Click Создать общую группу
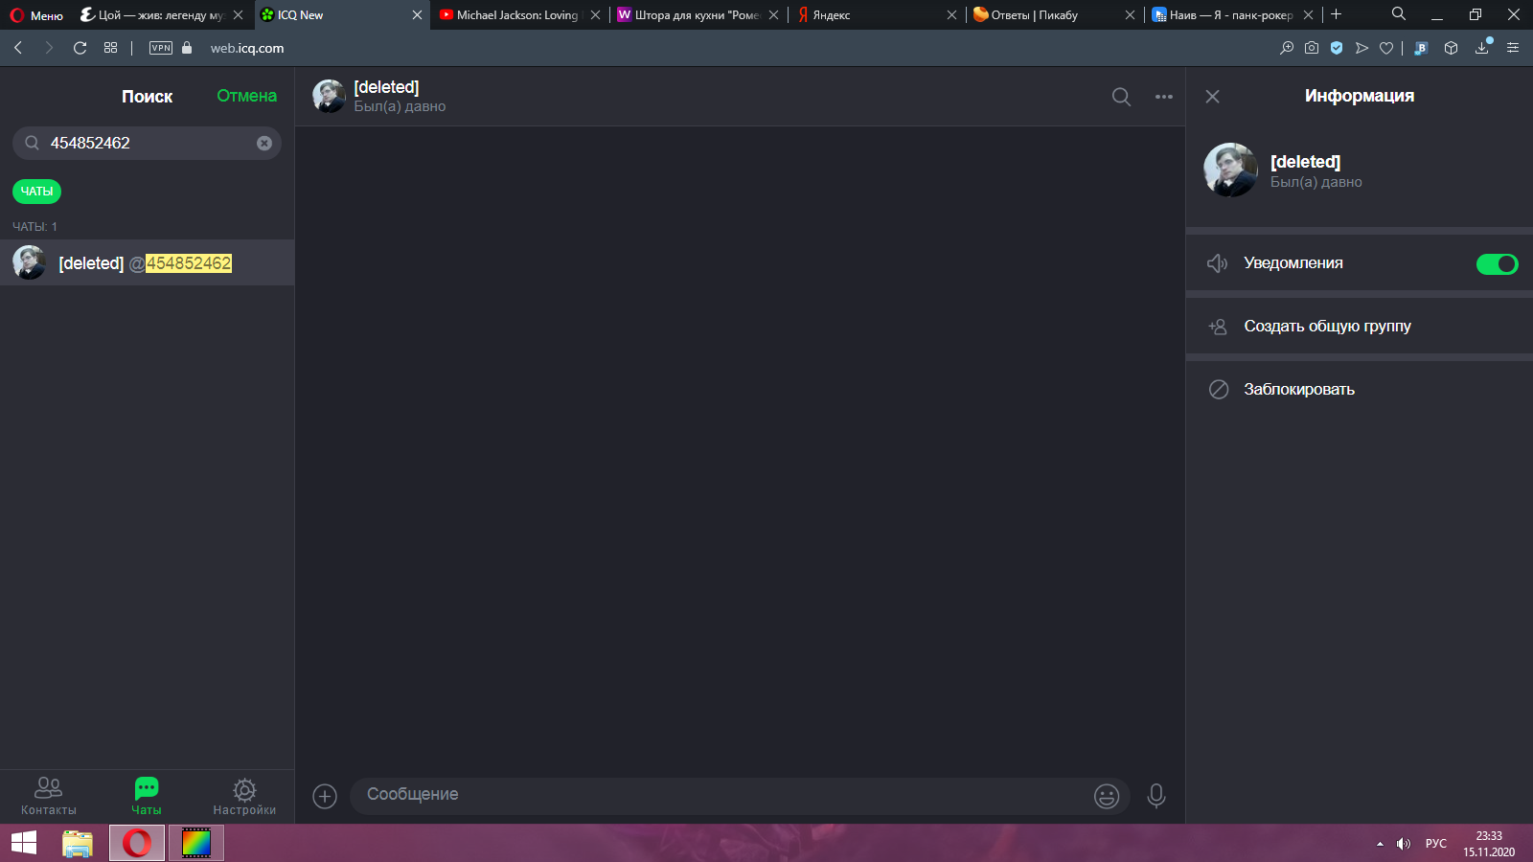 (1359, 327)
